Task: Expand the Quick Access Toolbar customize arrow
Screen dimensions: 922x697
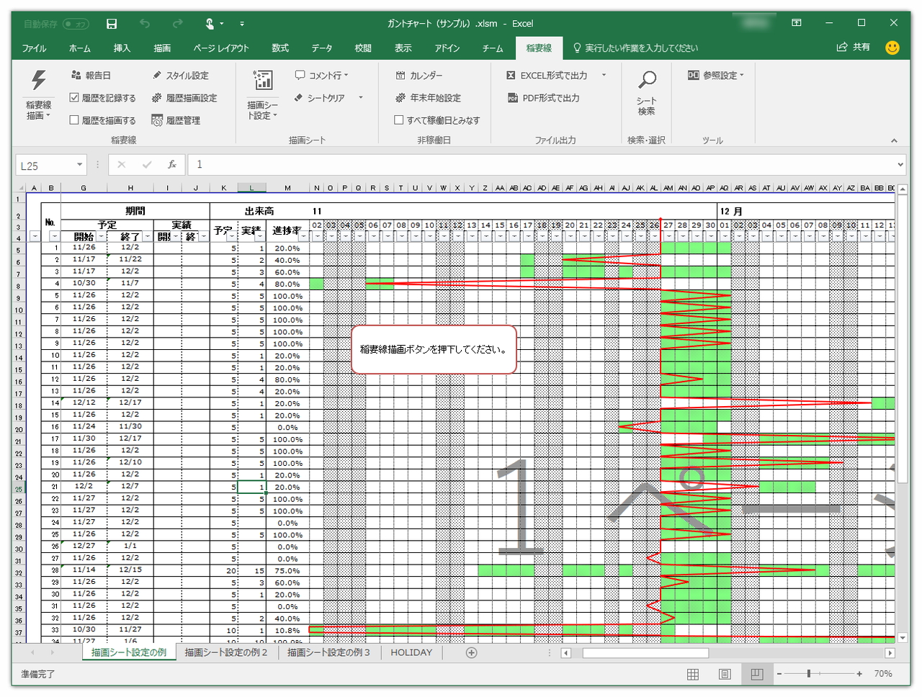Action: [x=242, y=24]
